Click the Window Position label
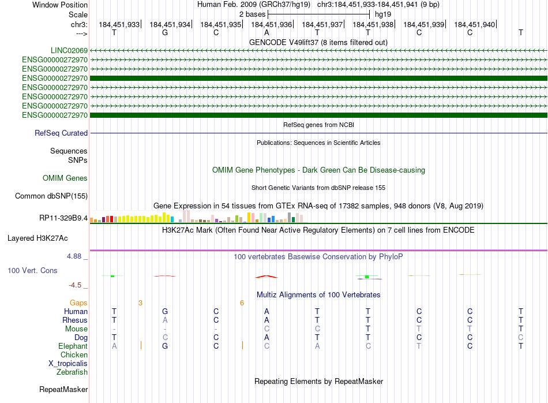The image size is (548, 403). point(60,5)
